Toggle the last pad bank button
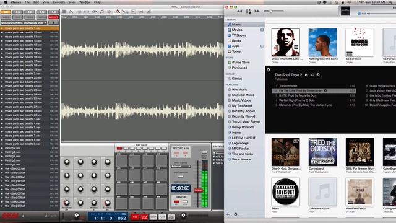 [164, 149]
